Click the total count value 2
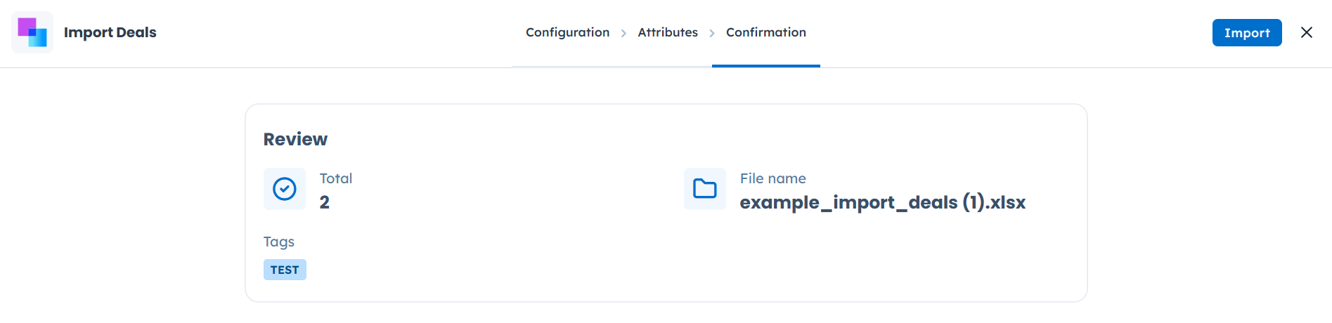 [325, 202]
